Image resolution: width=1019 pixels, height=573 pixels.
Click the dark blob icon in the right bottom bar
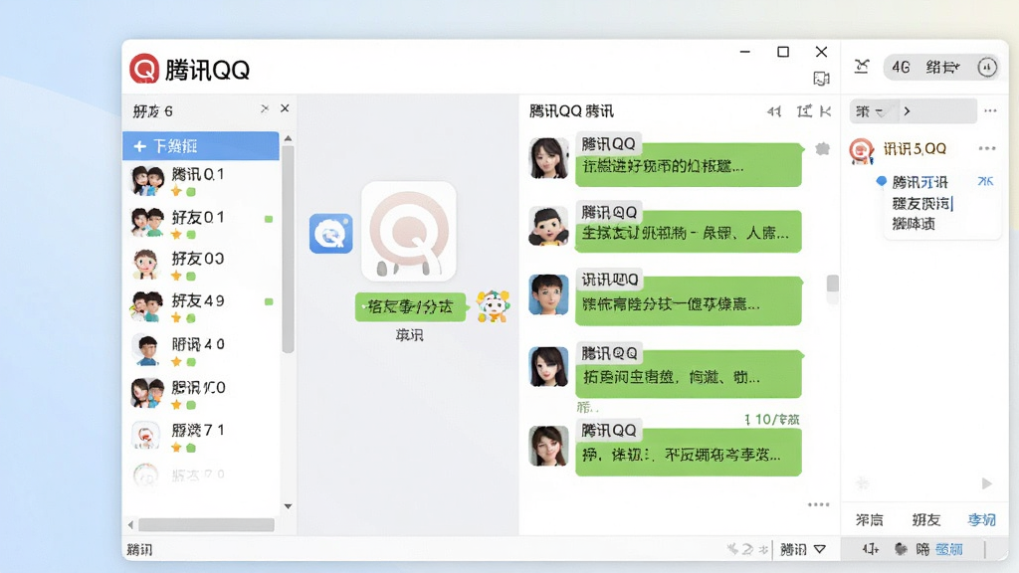(x=901, y=549)
